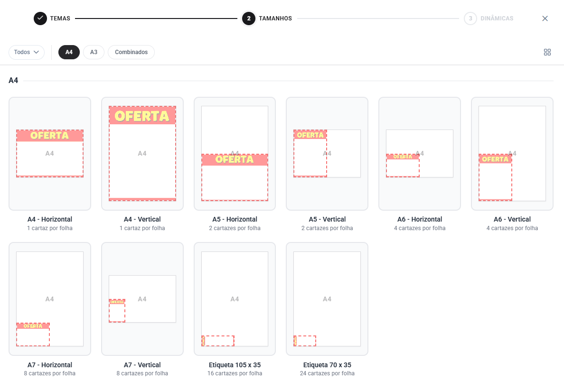The height and width of the screenshot is (381, 564).
Task: Click the grid view layout icon
Action: click(x=547, y=52)
